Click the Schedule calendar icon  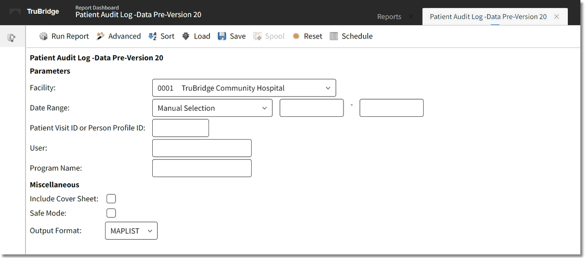pos(334,36)
